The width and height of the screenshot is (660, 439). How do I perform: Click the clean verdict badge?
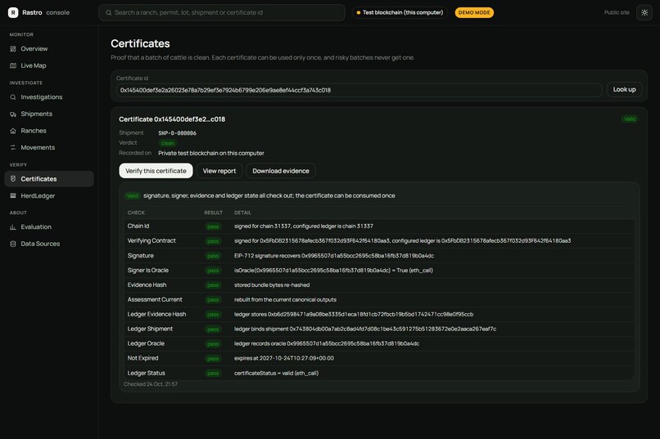pos(168,143)
